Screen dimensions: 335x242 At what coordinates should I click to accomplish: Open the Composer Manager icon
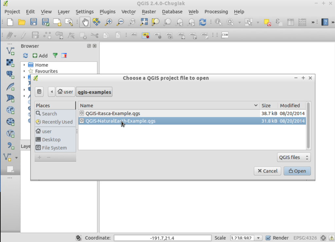69,22
